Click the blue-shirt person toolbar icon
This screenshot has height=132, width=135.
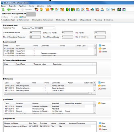(102, 10)
